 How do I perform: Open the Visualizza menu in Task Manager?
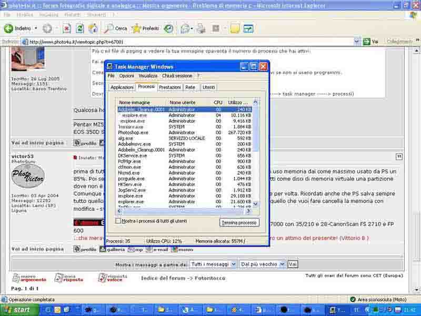(x=148, y=76)
